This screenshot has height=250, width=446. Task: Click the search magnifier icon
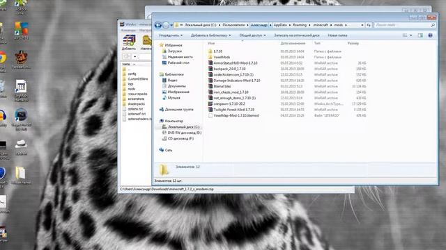point(433,25)
